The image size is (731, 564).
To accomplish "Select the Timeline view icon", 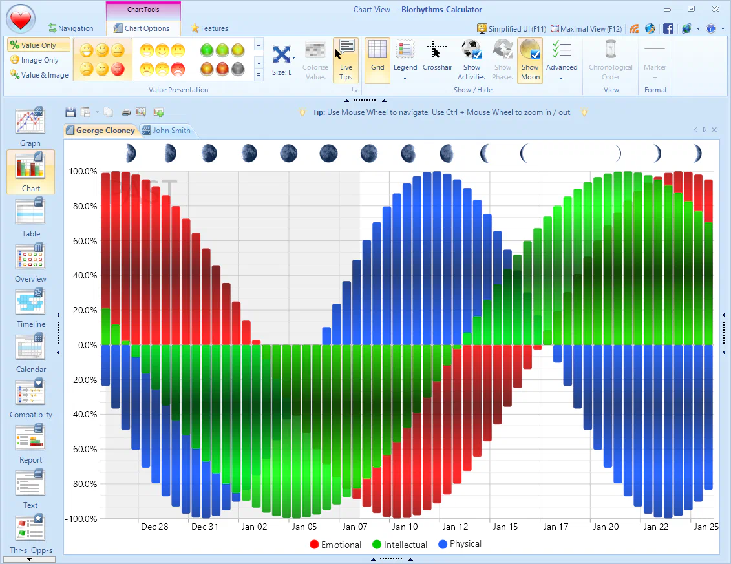I will pyautogui.click(x=30, y=307).
